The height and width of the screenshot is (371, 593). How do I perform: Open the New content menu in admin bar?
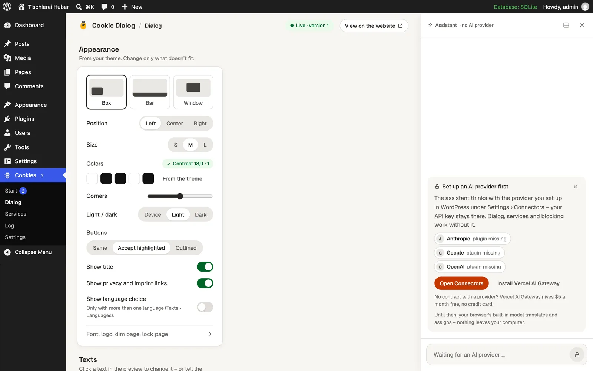click(x=132, y=7)
